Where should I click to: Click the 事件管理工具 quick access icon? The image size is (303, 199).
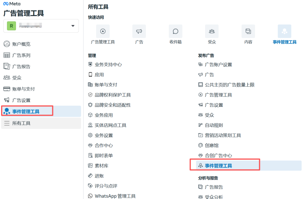coord(284,31)
